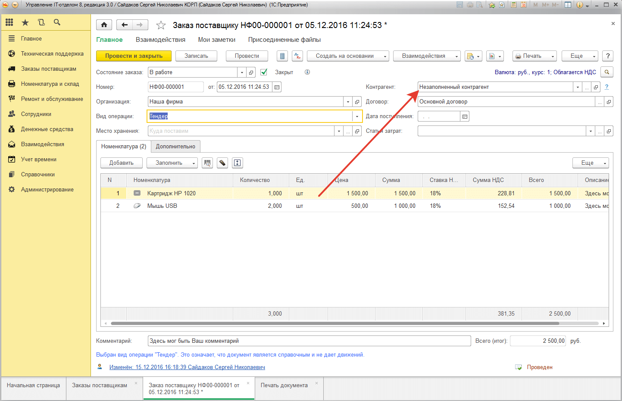622x401 pixels.
Task: Click into the Комментарий text field
Action: pyautogui.click(x=309, y=341)
